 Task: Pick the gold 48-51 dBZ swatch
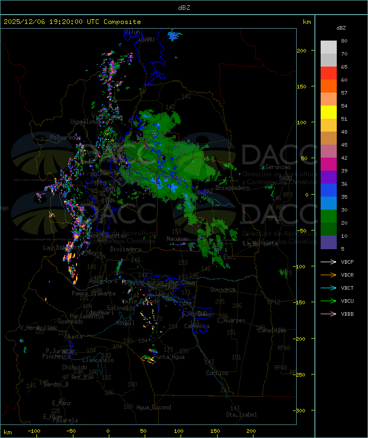tap(328, 125)
